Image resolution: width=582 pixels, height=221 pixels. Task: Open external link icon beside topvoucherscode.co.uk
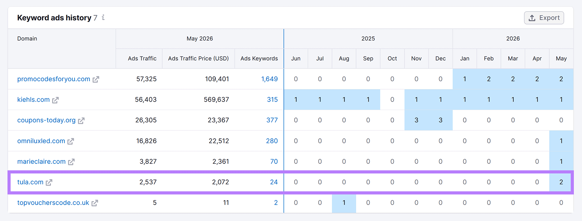pos(95,203)
